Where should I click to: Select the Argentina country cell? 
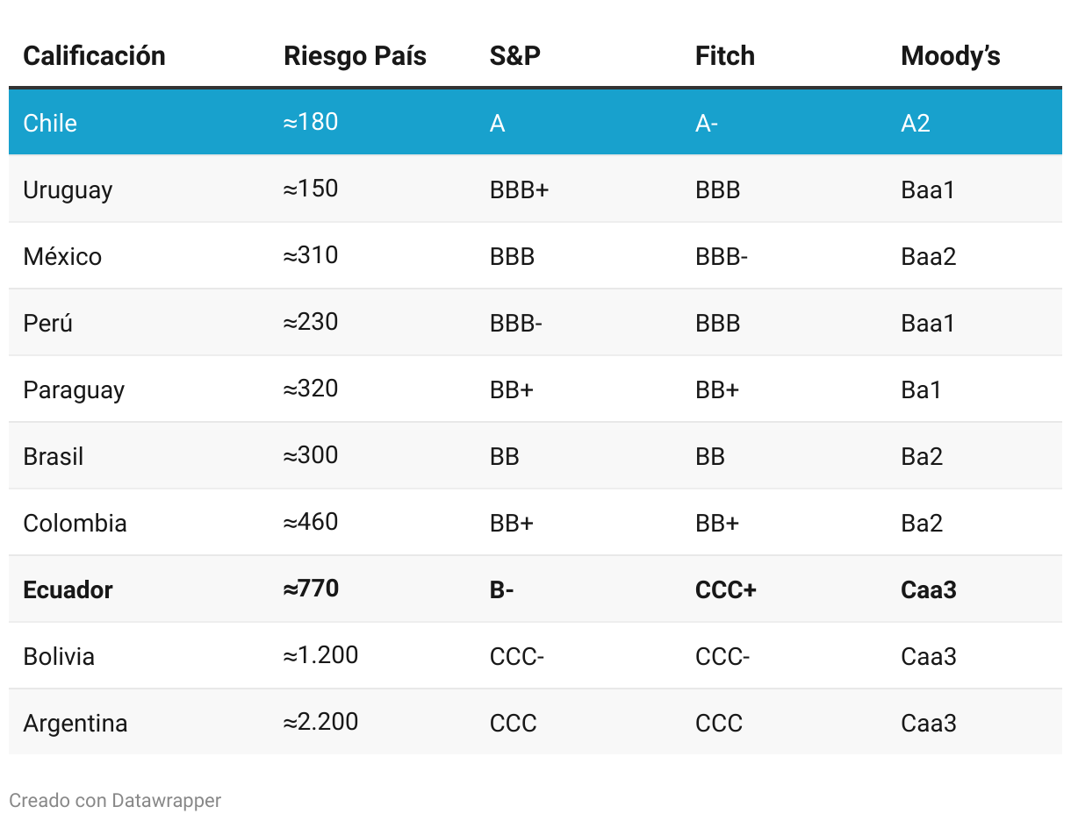[x=75, y=723]
